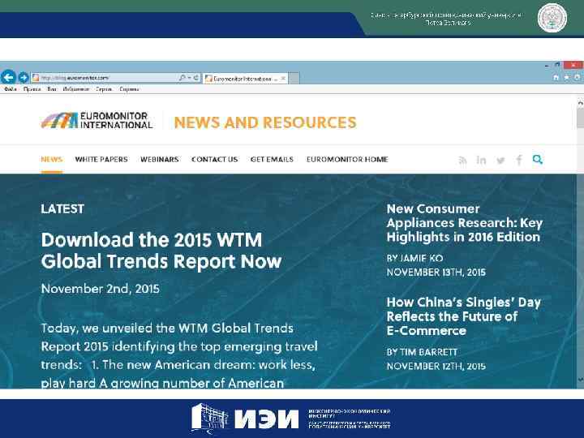Screen dimensions: 584x438
Task: Refresh the page using the reload icon
Action: 196,78
